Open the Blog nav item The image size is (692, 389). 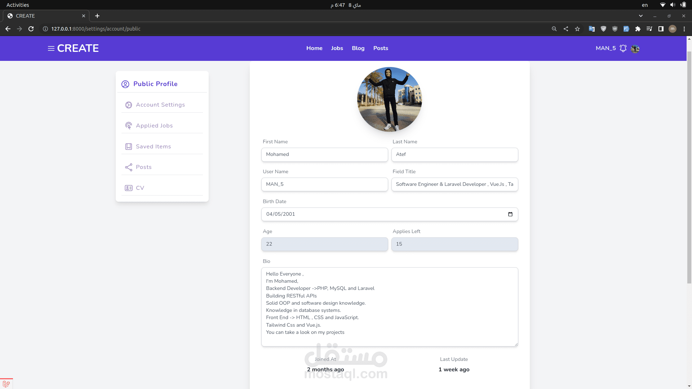[x=358, y=48]
